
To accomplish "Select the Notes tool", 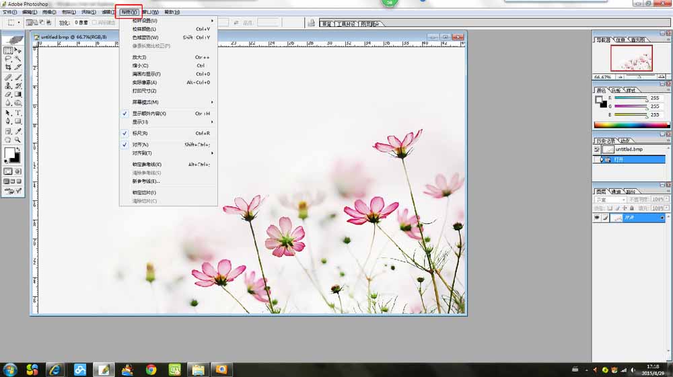I will coord(8,131).
